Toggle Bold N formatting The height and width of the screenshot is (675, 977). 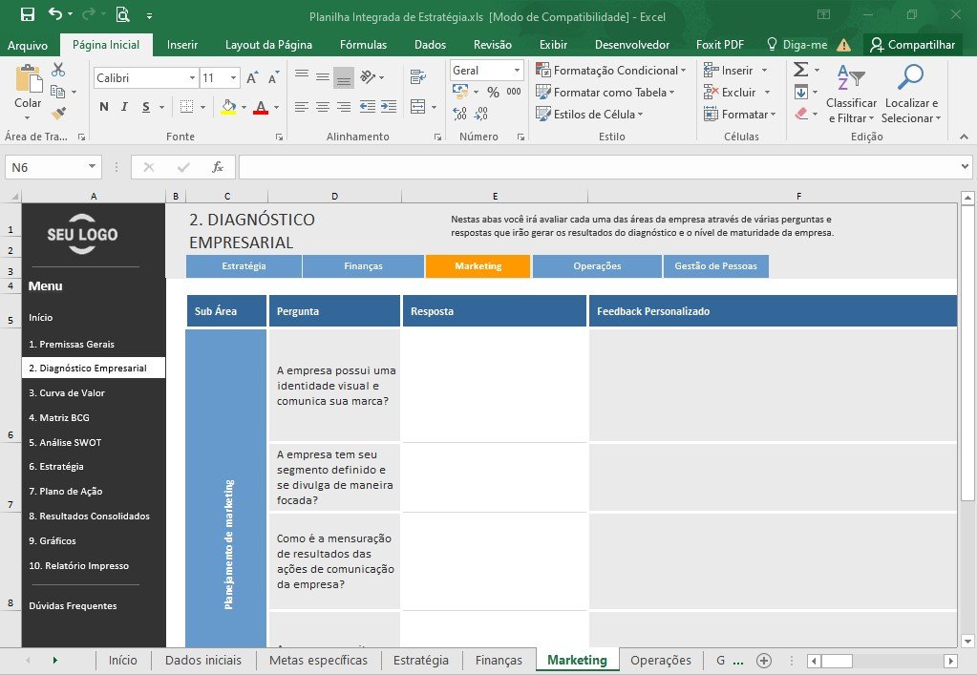(x=104, y=107)
